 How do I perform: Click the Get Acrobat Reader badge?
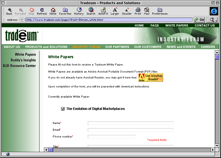pyautogui.click(x=151, y=77)
